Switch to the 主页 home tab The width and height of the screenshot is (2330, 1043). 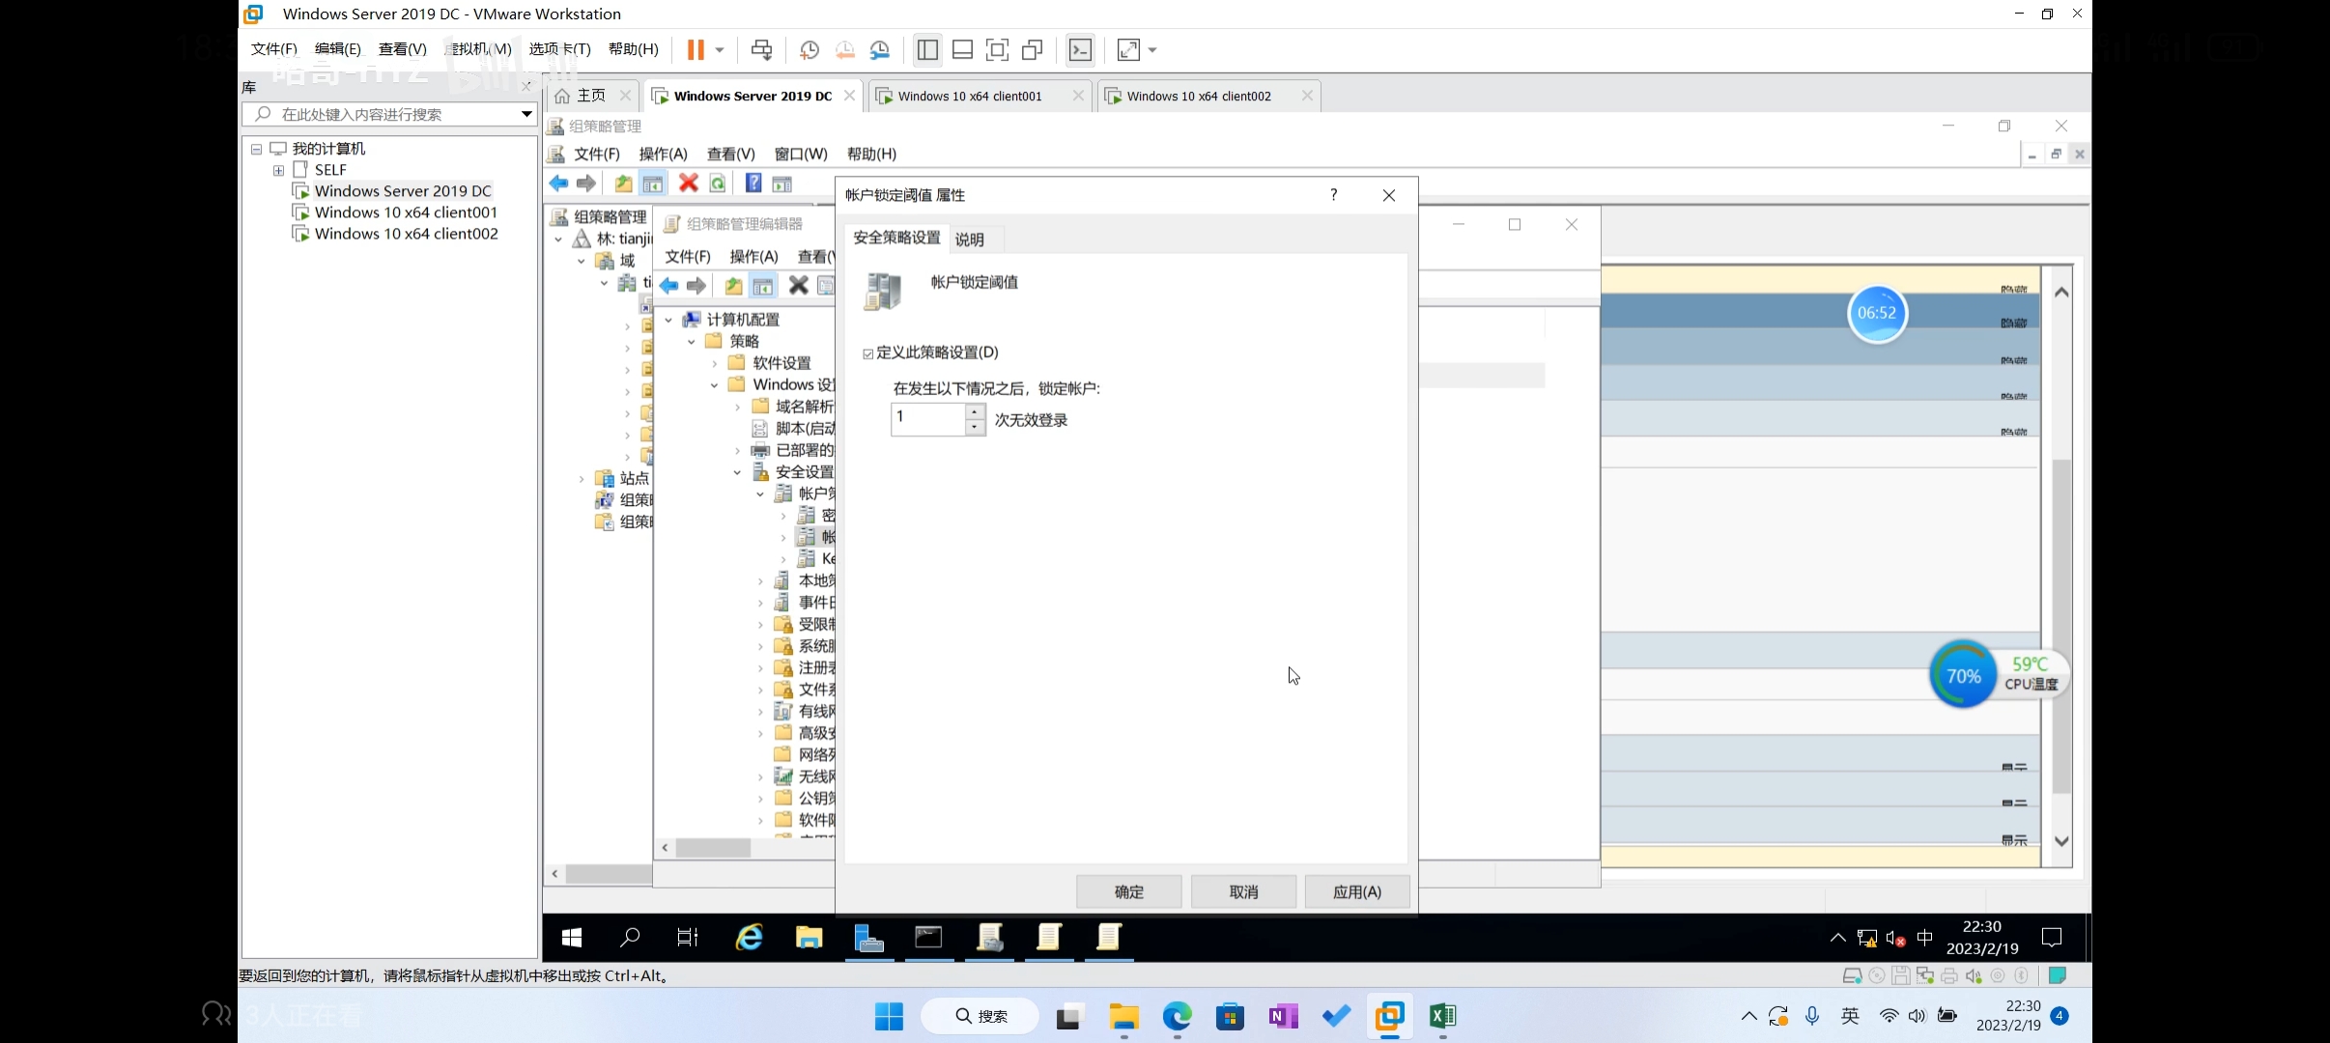point(590,96)
